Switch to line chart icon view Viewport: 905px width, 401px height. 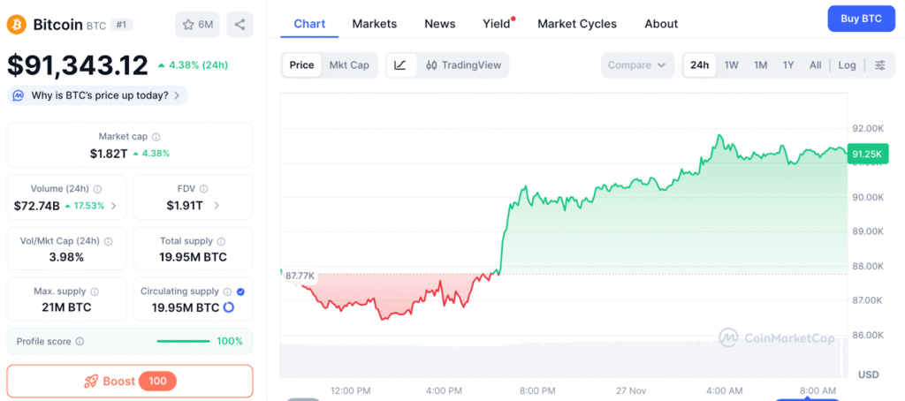[x=400, y=65]
